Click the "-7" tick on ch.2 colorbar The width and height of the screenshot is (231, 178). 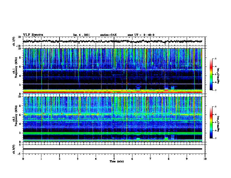tap(215, 138)
